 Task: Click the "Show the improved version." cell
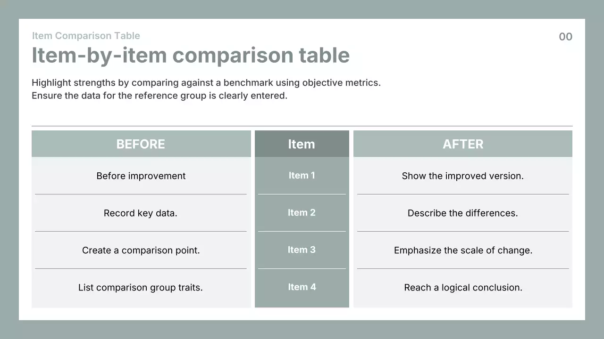(463, 176)
